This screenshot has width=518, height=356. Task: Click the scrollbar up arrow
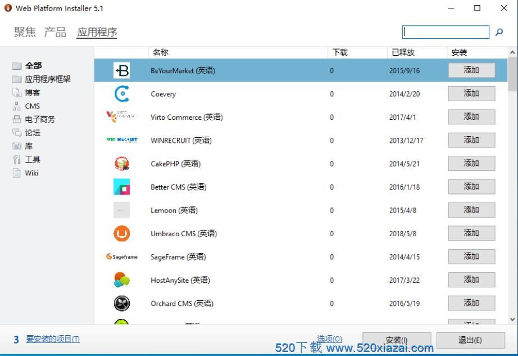click(512, 52)
